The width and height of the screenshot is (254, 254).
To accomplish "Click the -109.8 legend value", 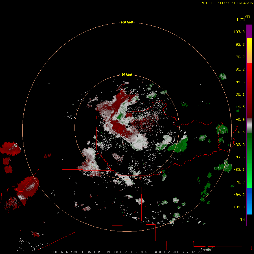I will click(x=238, y=207).
